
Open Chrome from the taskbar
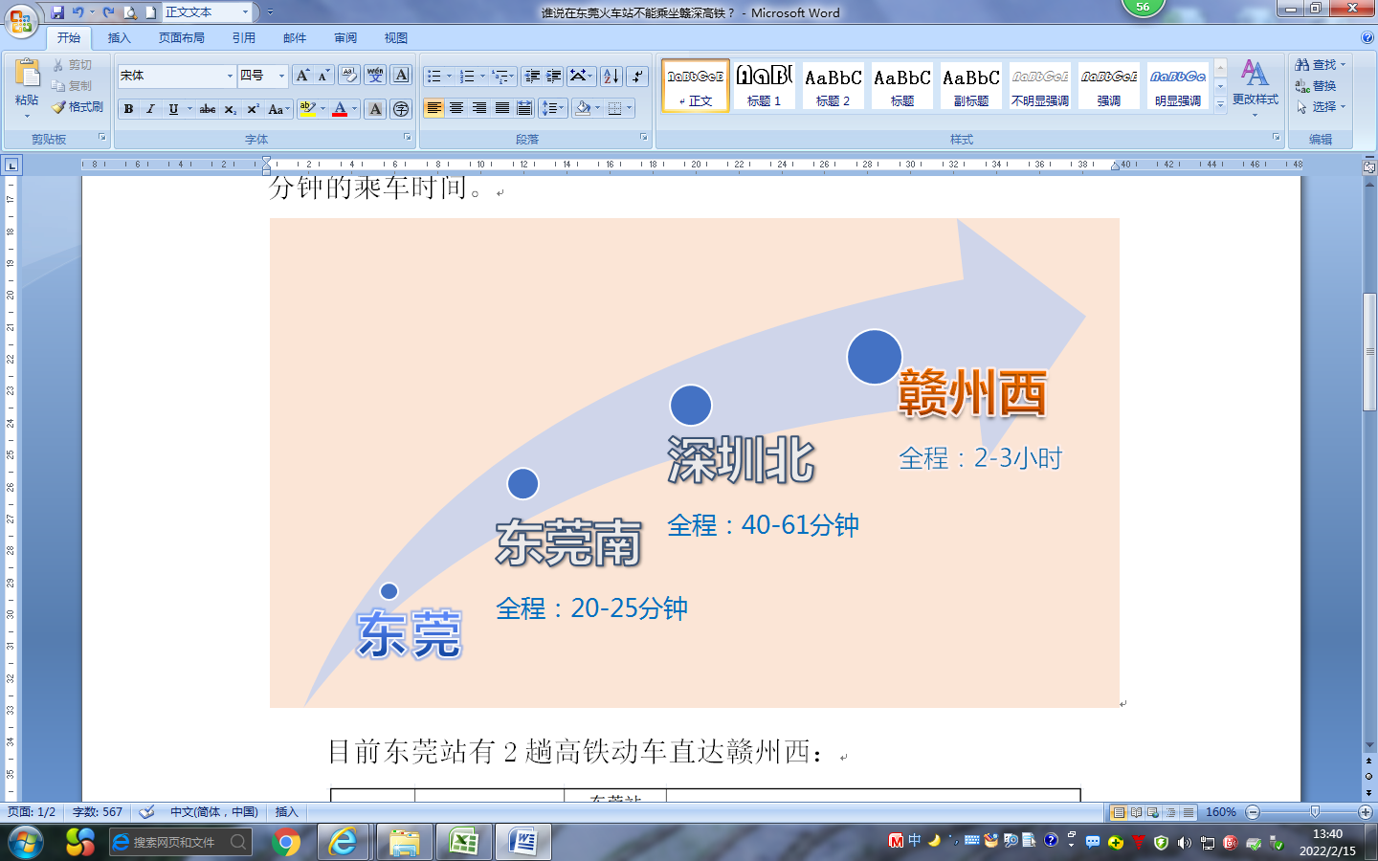point(286,842)
